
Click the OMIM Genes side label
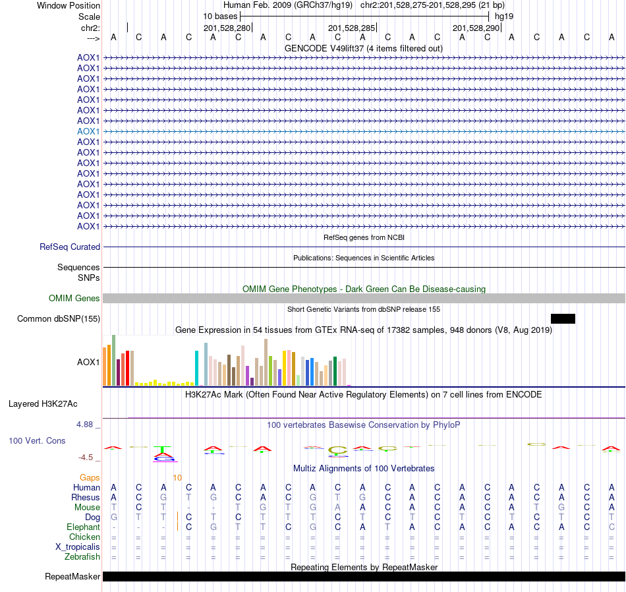[x=74, y=299]
